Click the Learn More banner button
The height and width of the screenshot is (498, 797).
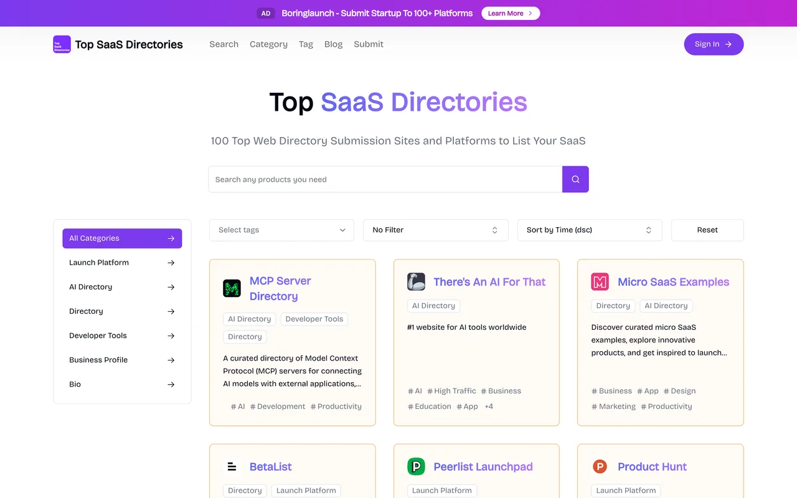tap(511, 13)
